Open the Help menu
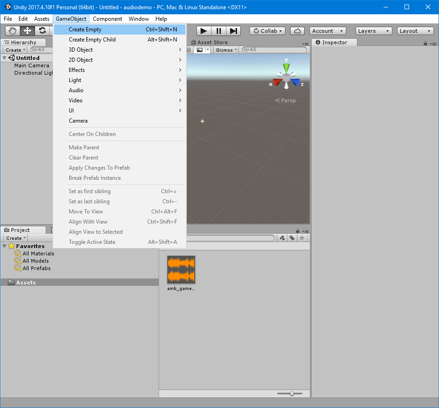The height and width of the screenshot is (408, 439). pyautogui.click(x=161, y=19)
